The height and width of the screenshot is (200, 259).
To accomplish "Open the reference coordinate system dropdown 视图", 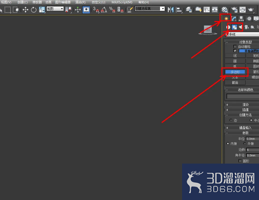I will (x=55, y=9).
